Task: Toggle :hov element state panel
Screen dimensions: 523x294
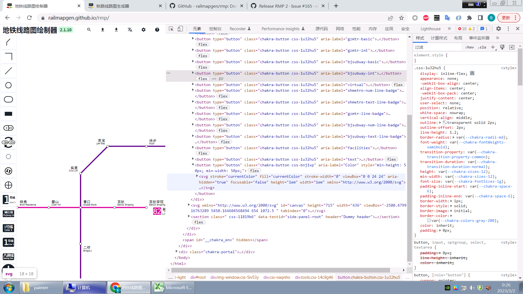Action: click(x=470, y=47)
